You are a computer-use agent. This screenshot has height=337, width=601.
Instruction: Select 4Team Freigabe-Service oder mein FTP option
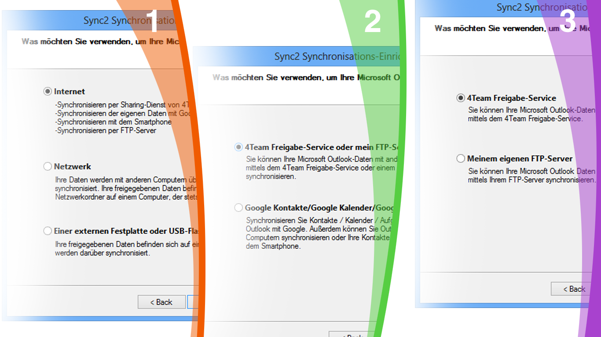pyautogui.click(x=238, y=147)
